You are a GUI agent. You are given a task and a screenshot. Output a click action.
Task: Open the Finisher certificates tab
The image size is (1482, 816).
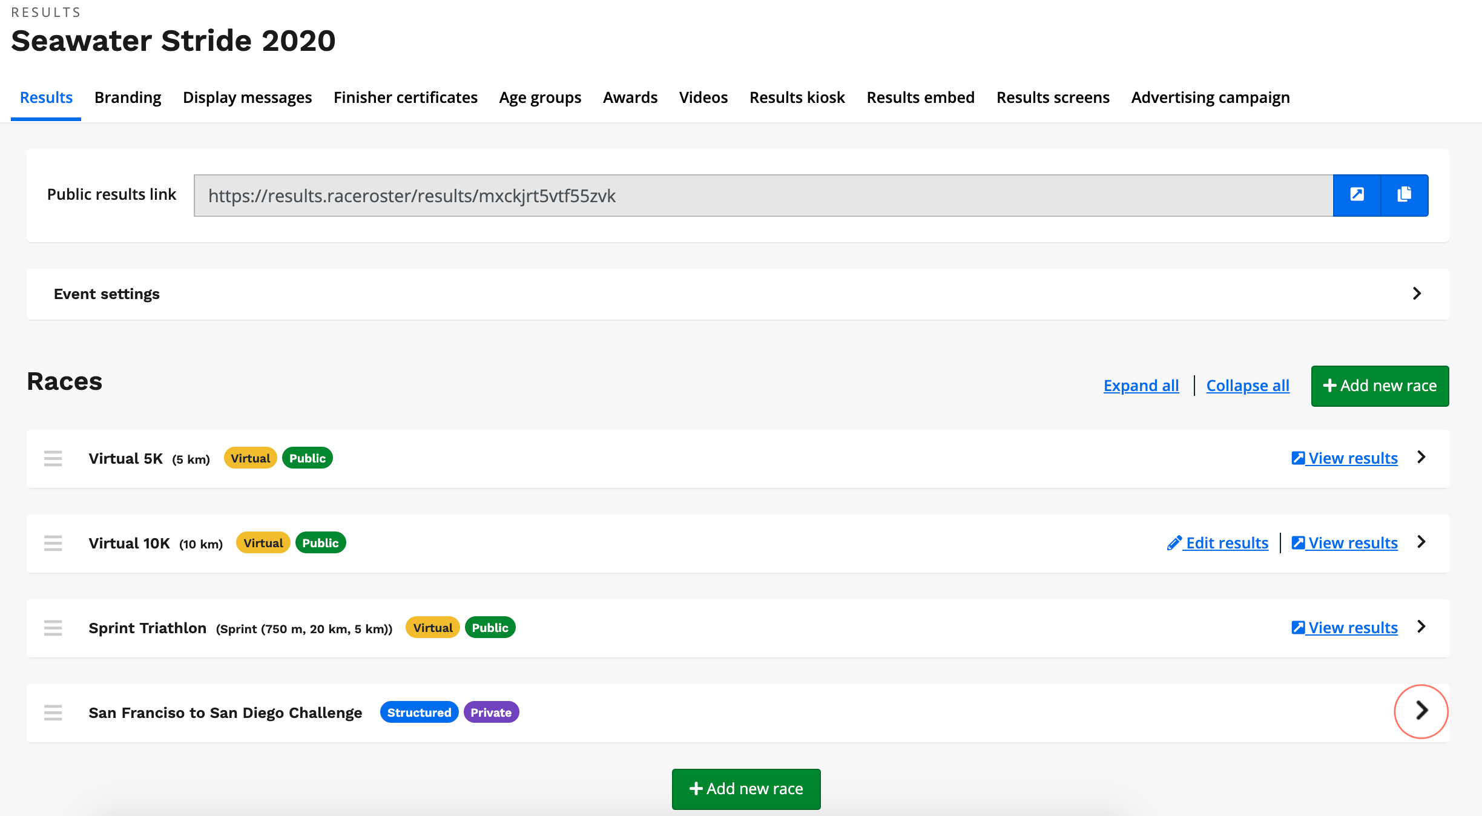click(405, 97)
